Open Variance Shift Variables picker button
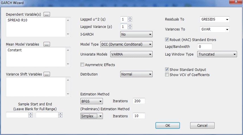 (x=47, y=74)
